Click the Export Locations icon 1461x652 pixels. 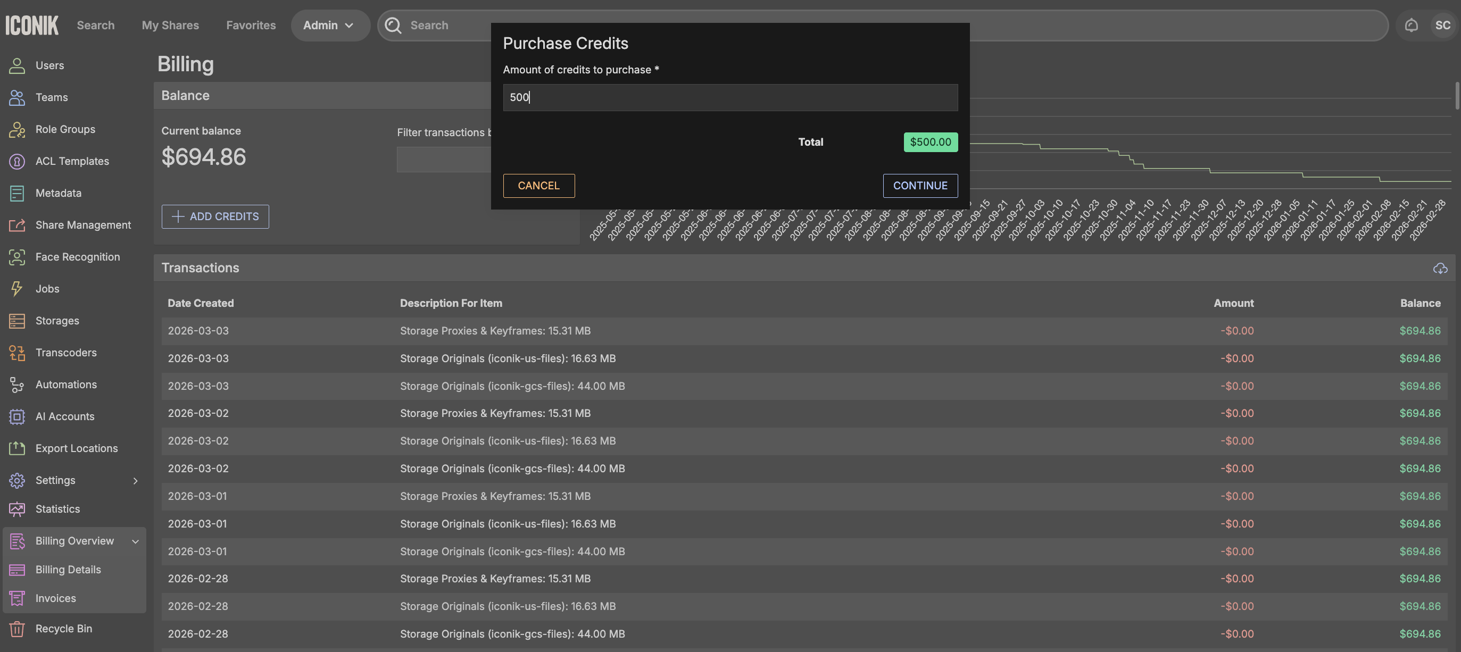16,448
